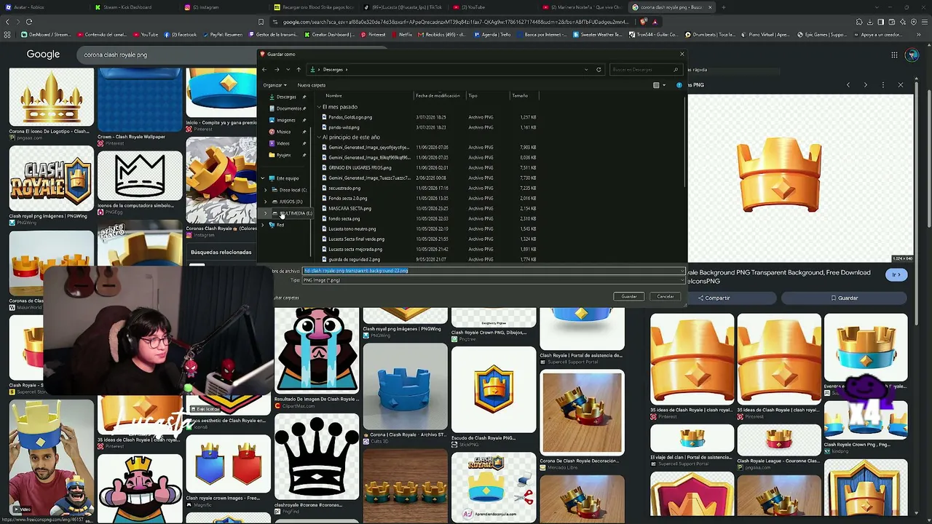Show next image in Google preview panel

[866, 85]
